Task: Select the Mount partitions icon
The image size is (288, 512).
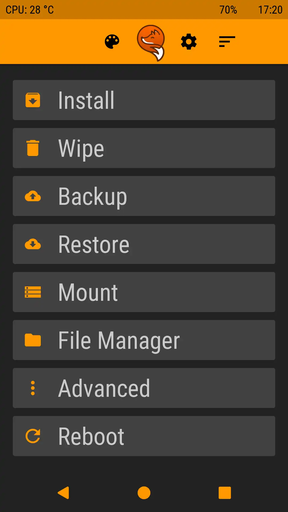Action: coord(33,292)
